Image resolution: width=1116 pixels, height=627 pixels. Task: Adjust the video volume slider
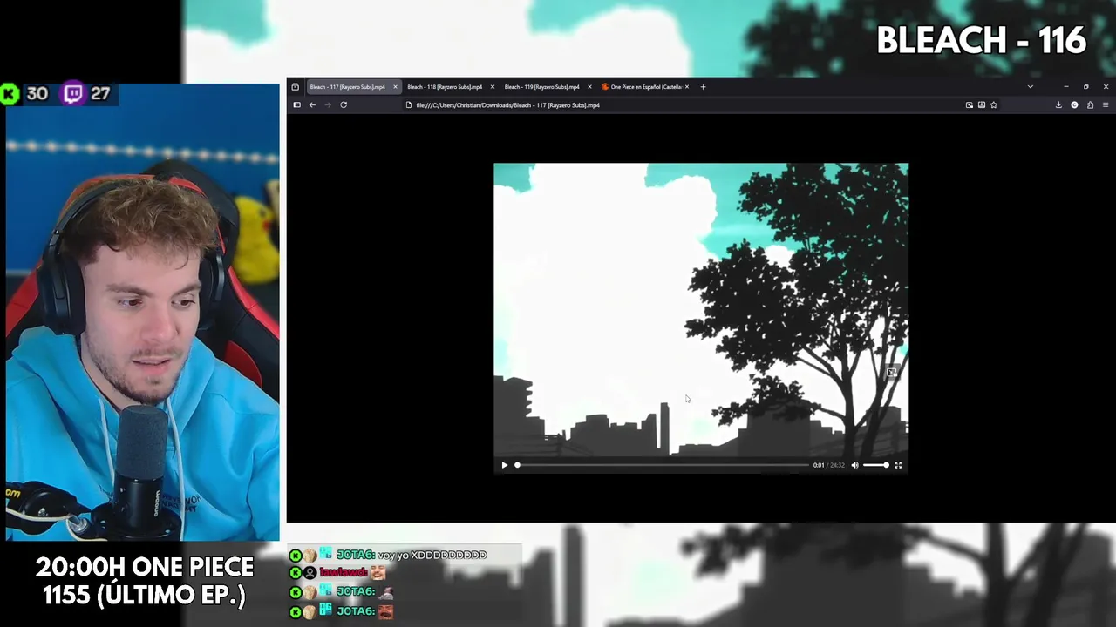(875, 465)
